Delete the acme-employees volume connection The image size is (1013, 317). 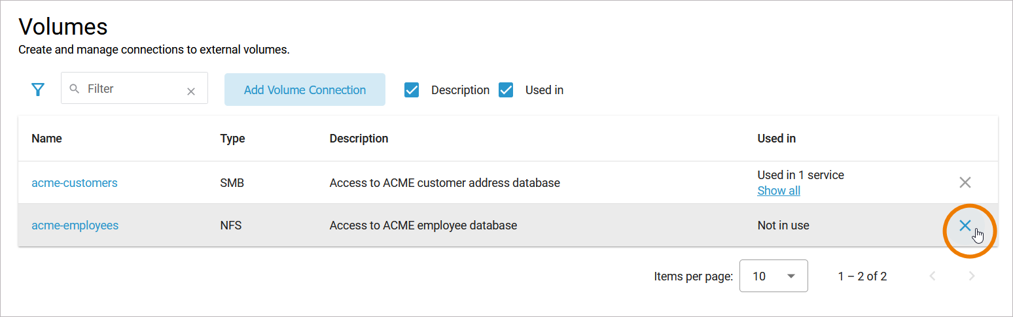(x=965, y=225)
